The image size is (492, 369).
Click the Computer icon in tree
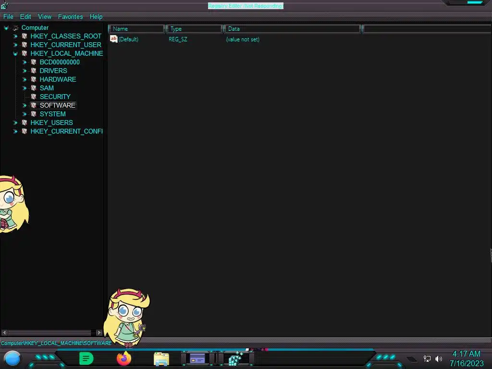pos(15,27)
